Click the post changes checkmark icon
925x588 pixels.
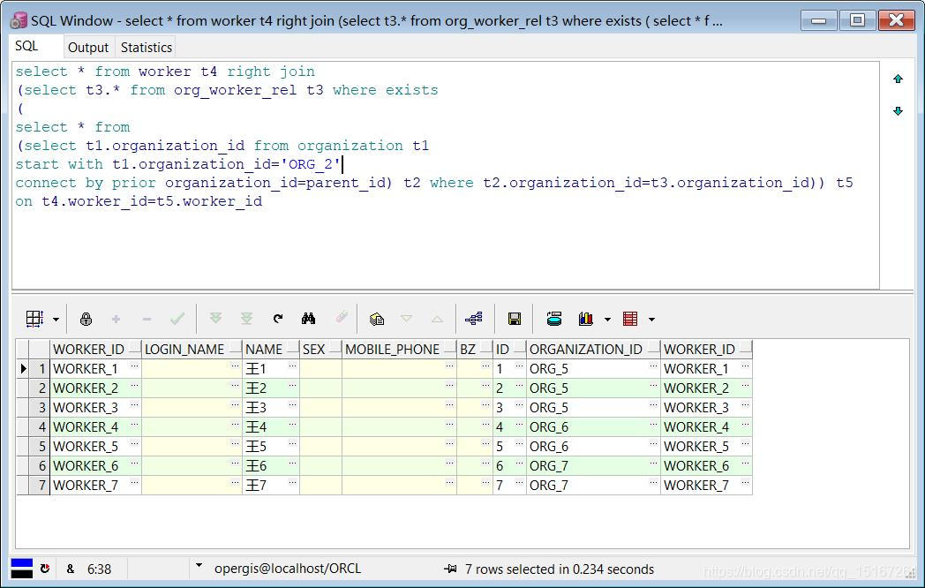(177, 319)
